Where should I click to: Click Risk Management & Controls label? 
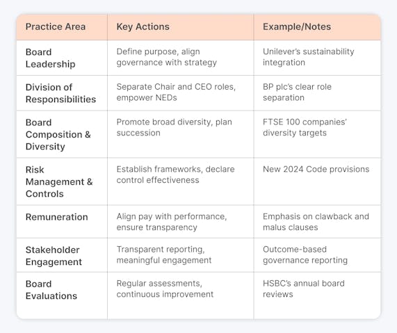(x=59, y=181)
